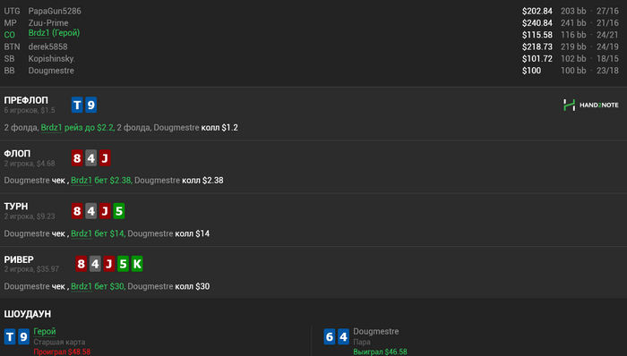Select player Kopishinsky. in the seat list

pos(52,59)
